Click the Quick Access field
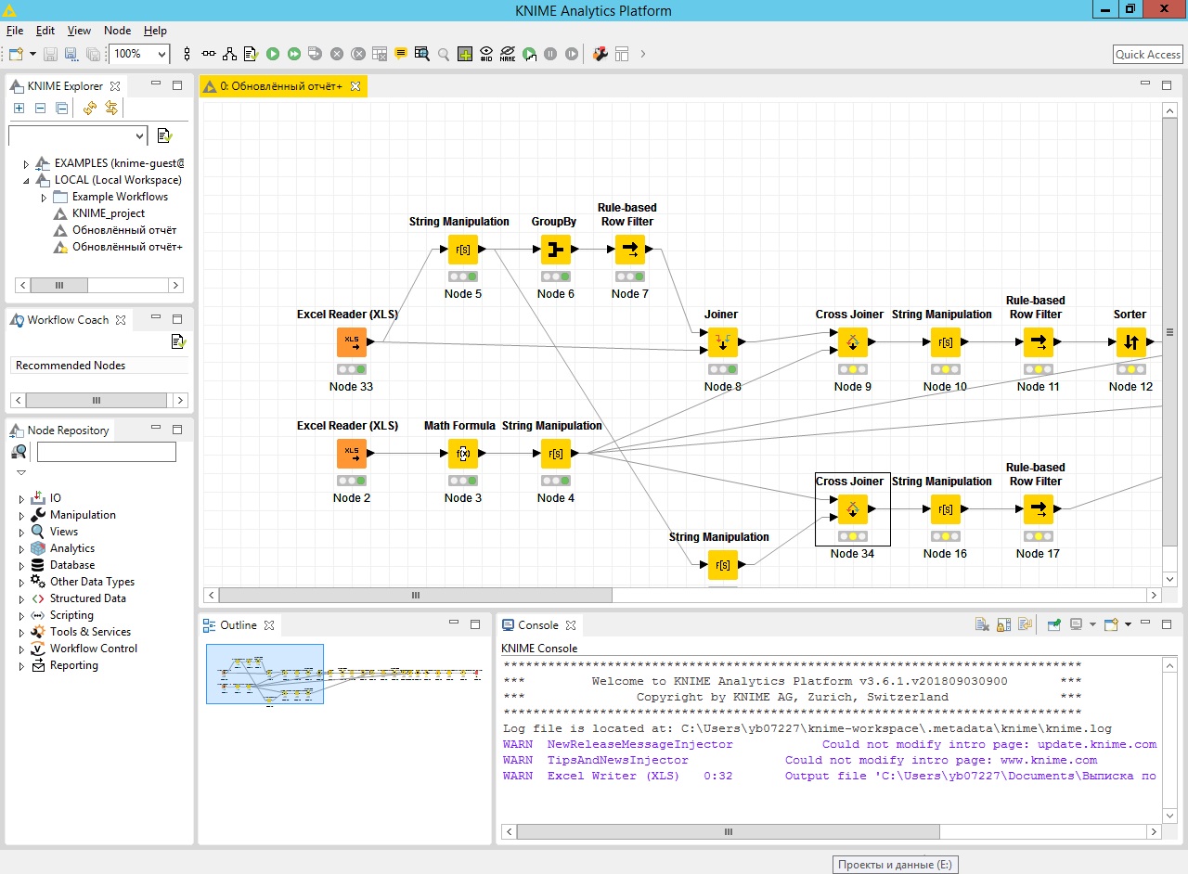Image resolution: width=1188 pixels, height=874 pixels. pyautogui.click(x=1147, y=55)
